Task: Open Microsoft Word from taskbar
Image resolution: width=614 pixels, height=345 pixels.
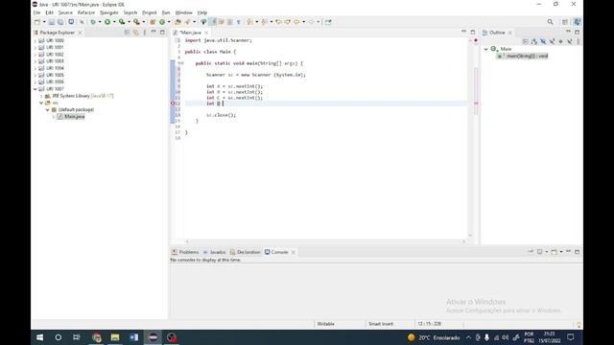Action: coord(134,337)
